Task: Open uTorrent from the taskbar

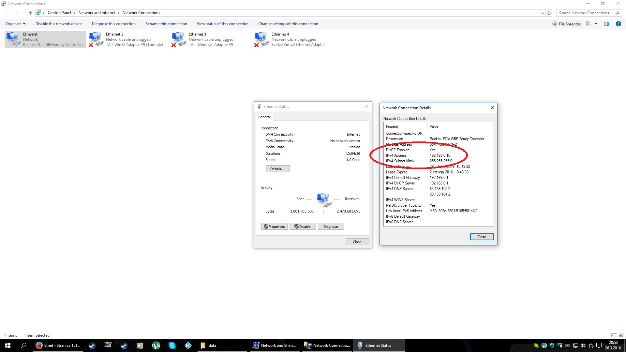Action: click(x=156, y=345)
